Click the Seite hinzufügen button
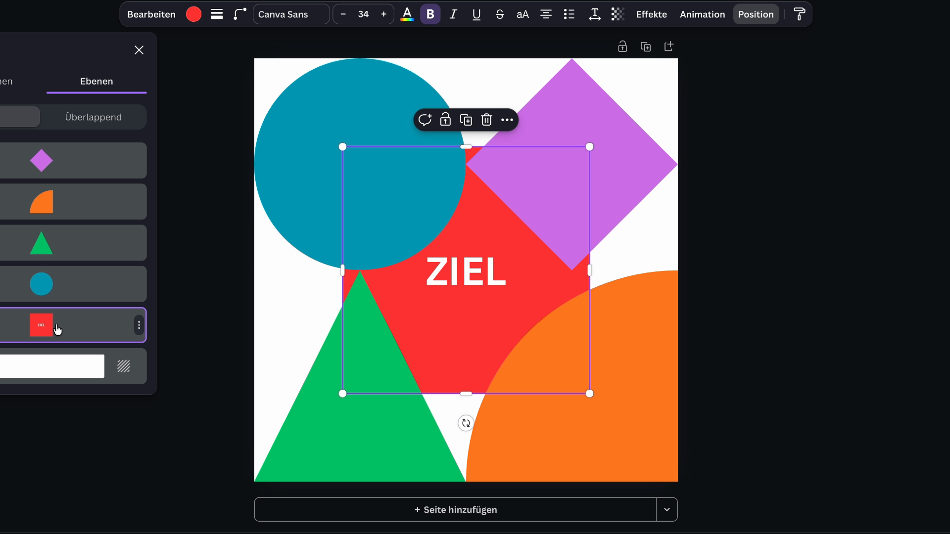Viewport: 950px width, 534px height. [455, 509]
